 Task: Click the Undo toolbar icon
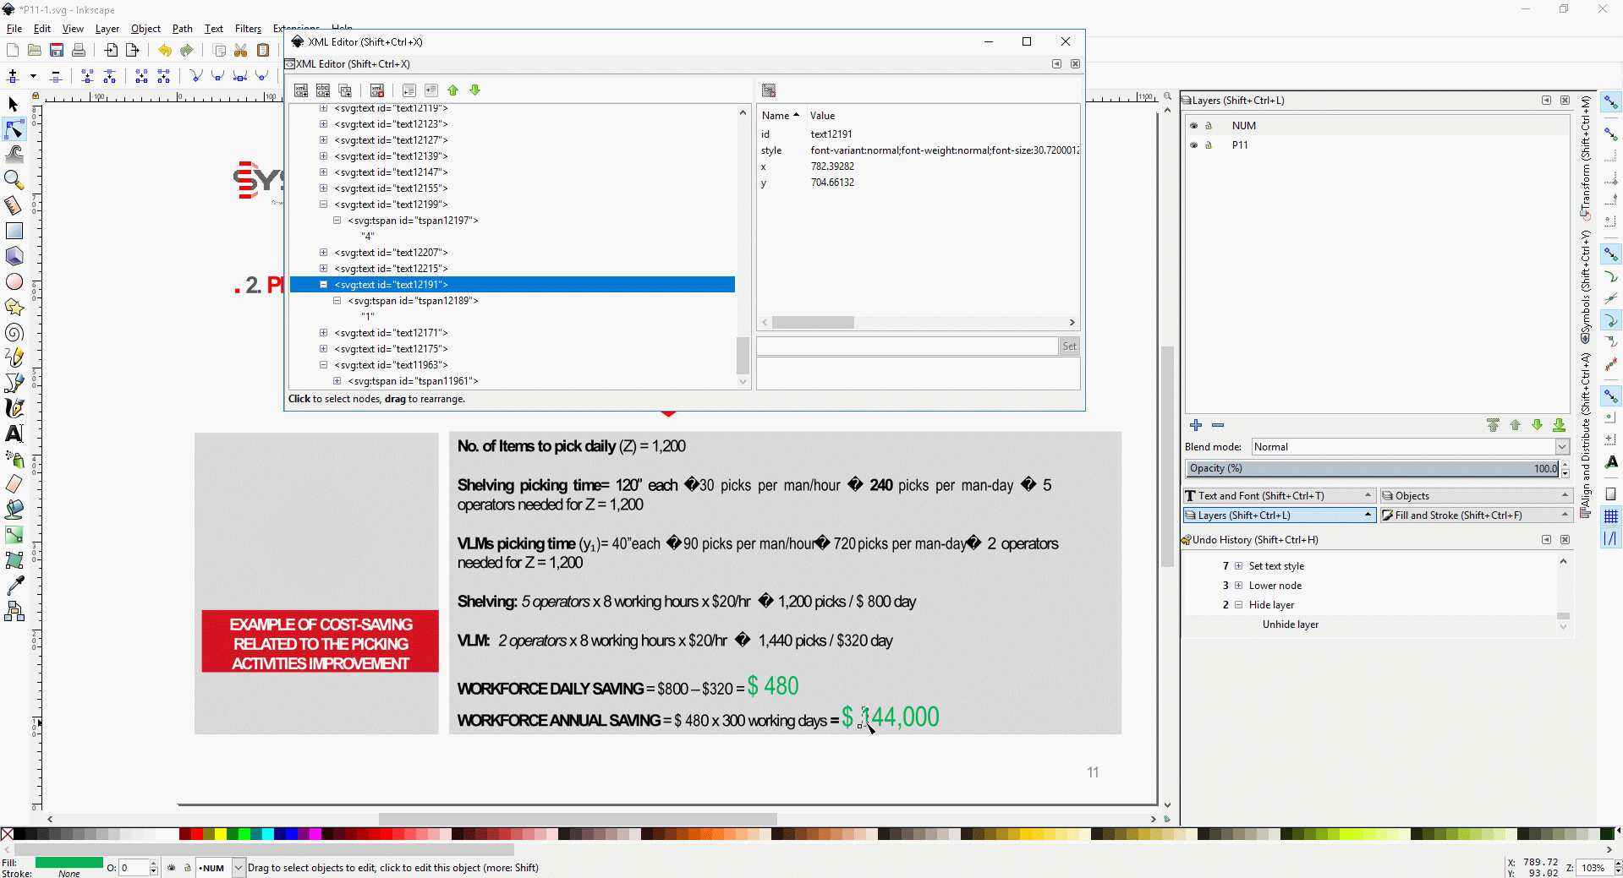coord(165,51)
